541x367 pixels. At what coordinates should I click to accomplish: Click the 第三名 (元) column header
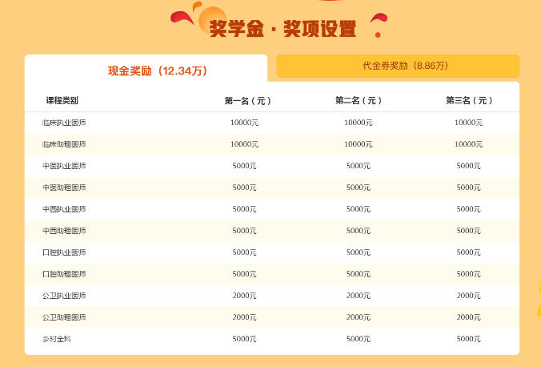(x=469, y=101)
